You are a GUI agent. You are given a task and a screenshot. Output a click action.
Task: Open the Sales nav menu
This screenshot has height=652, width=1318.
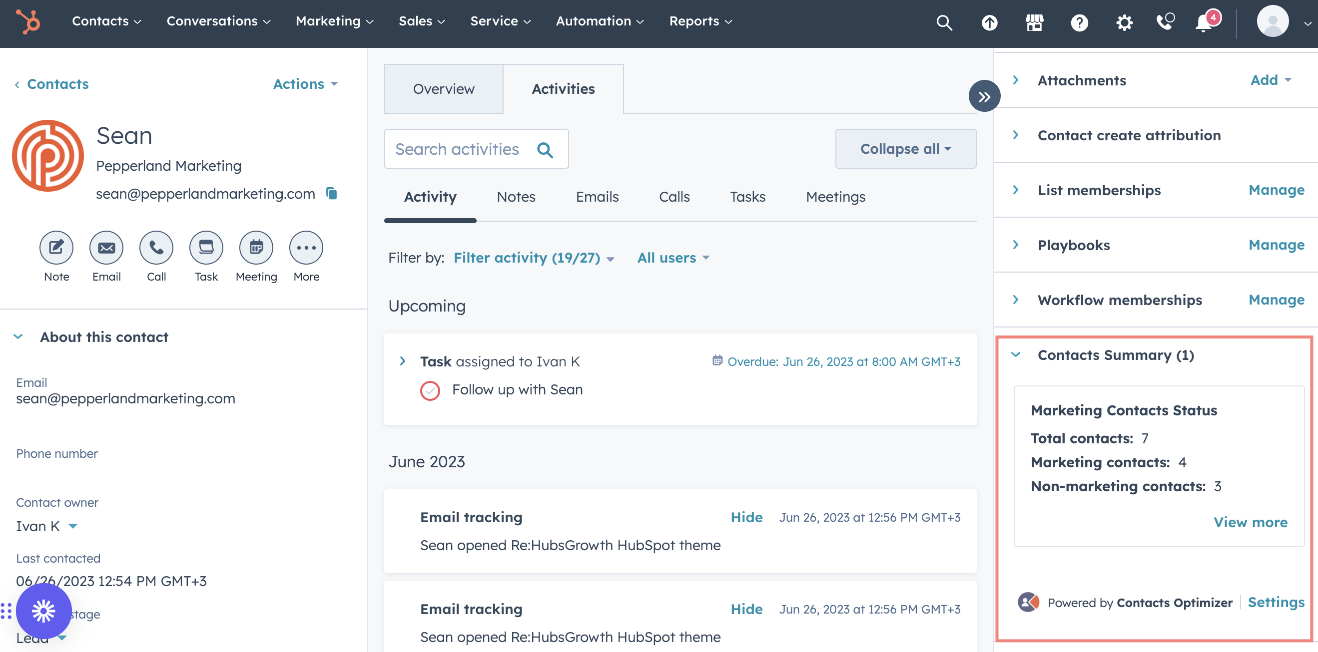click(422, 21)
